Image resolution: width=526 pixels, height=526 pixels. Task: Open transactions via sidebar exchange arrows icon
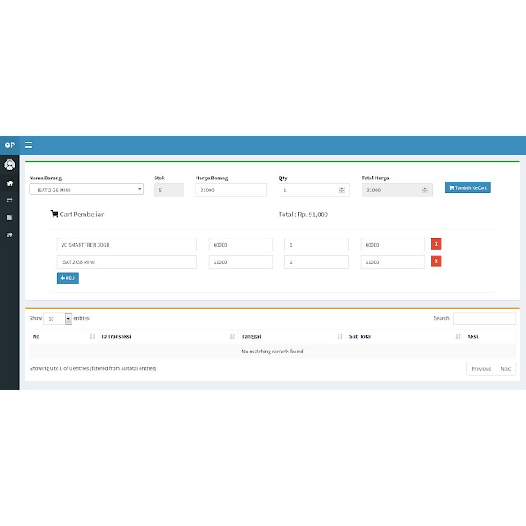[x=10, y=200]
